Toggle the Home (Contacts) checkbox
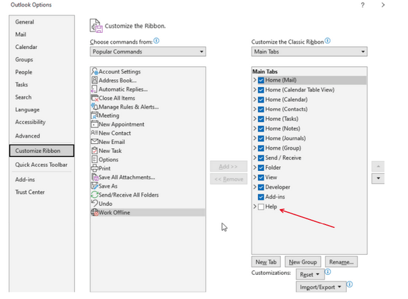 tap(261, 109)
